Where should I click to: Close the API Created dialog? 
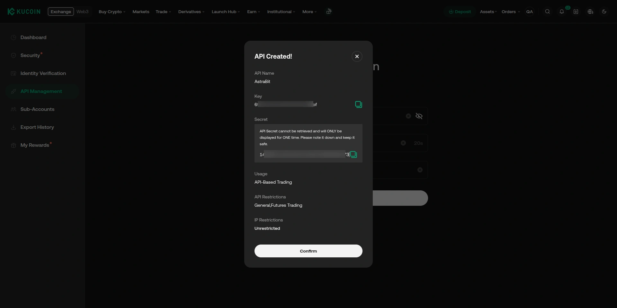pyautogui.click(x=357, y=56)
